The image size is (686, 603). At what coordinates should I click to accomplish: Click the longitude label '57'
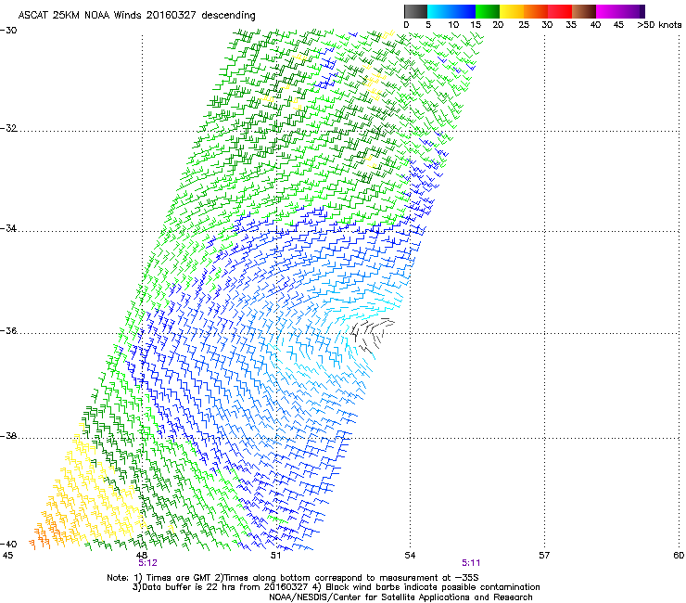point(544,556)
